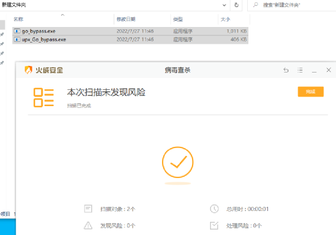Expand the address bar history dropdown
Image resolution: width=336 pixels, height=235 pixels.
click(224, 5)
